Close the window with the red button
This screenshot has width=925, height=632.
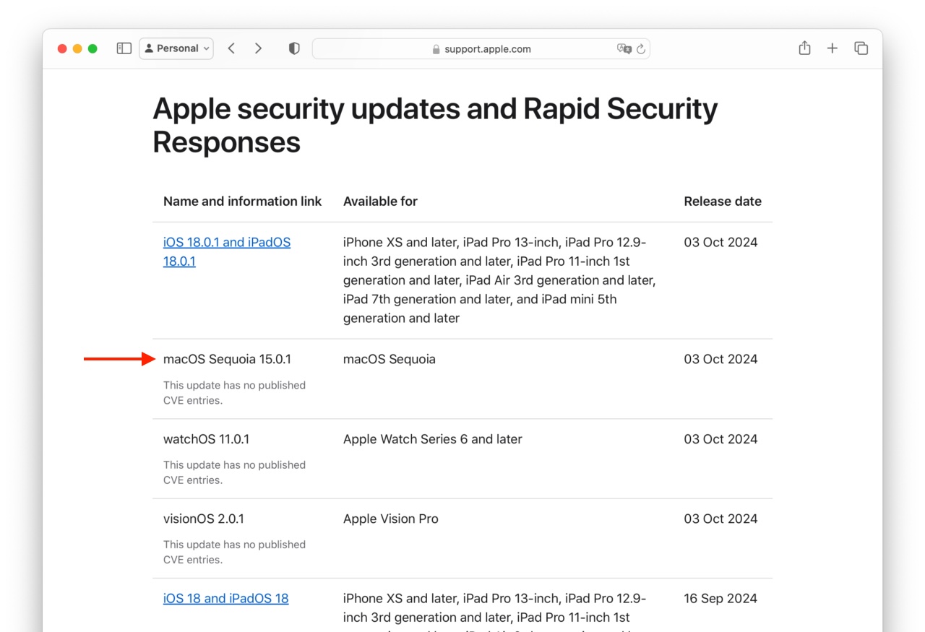pos(62,48)
